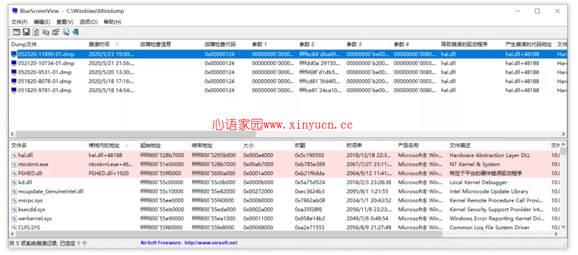Click the file icon beside ksecdd.sys
Screen dimensions: 578x255
coord(14,209)
